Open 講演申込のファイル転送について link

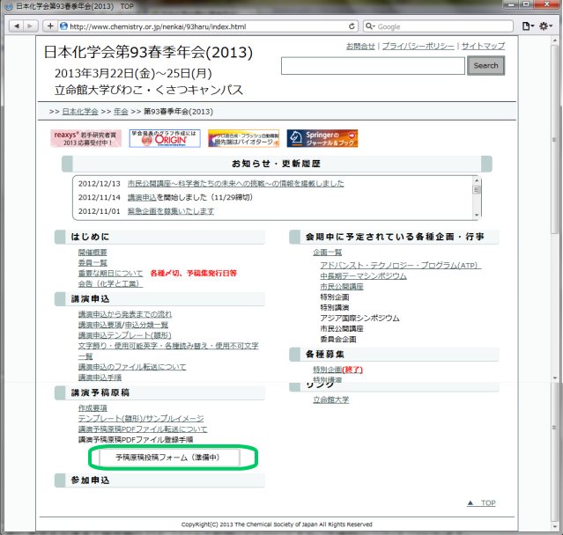132,367
